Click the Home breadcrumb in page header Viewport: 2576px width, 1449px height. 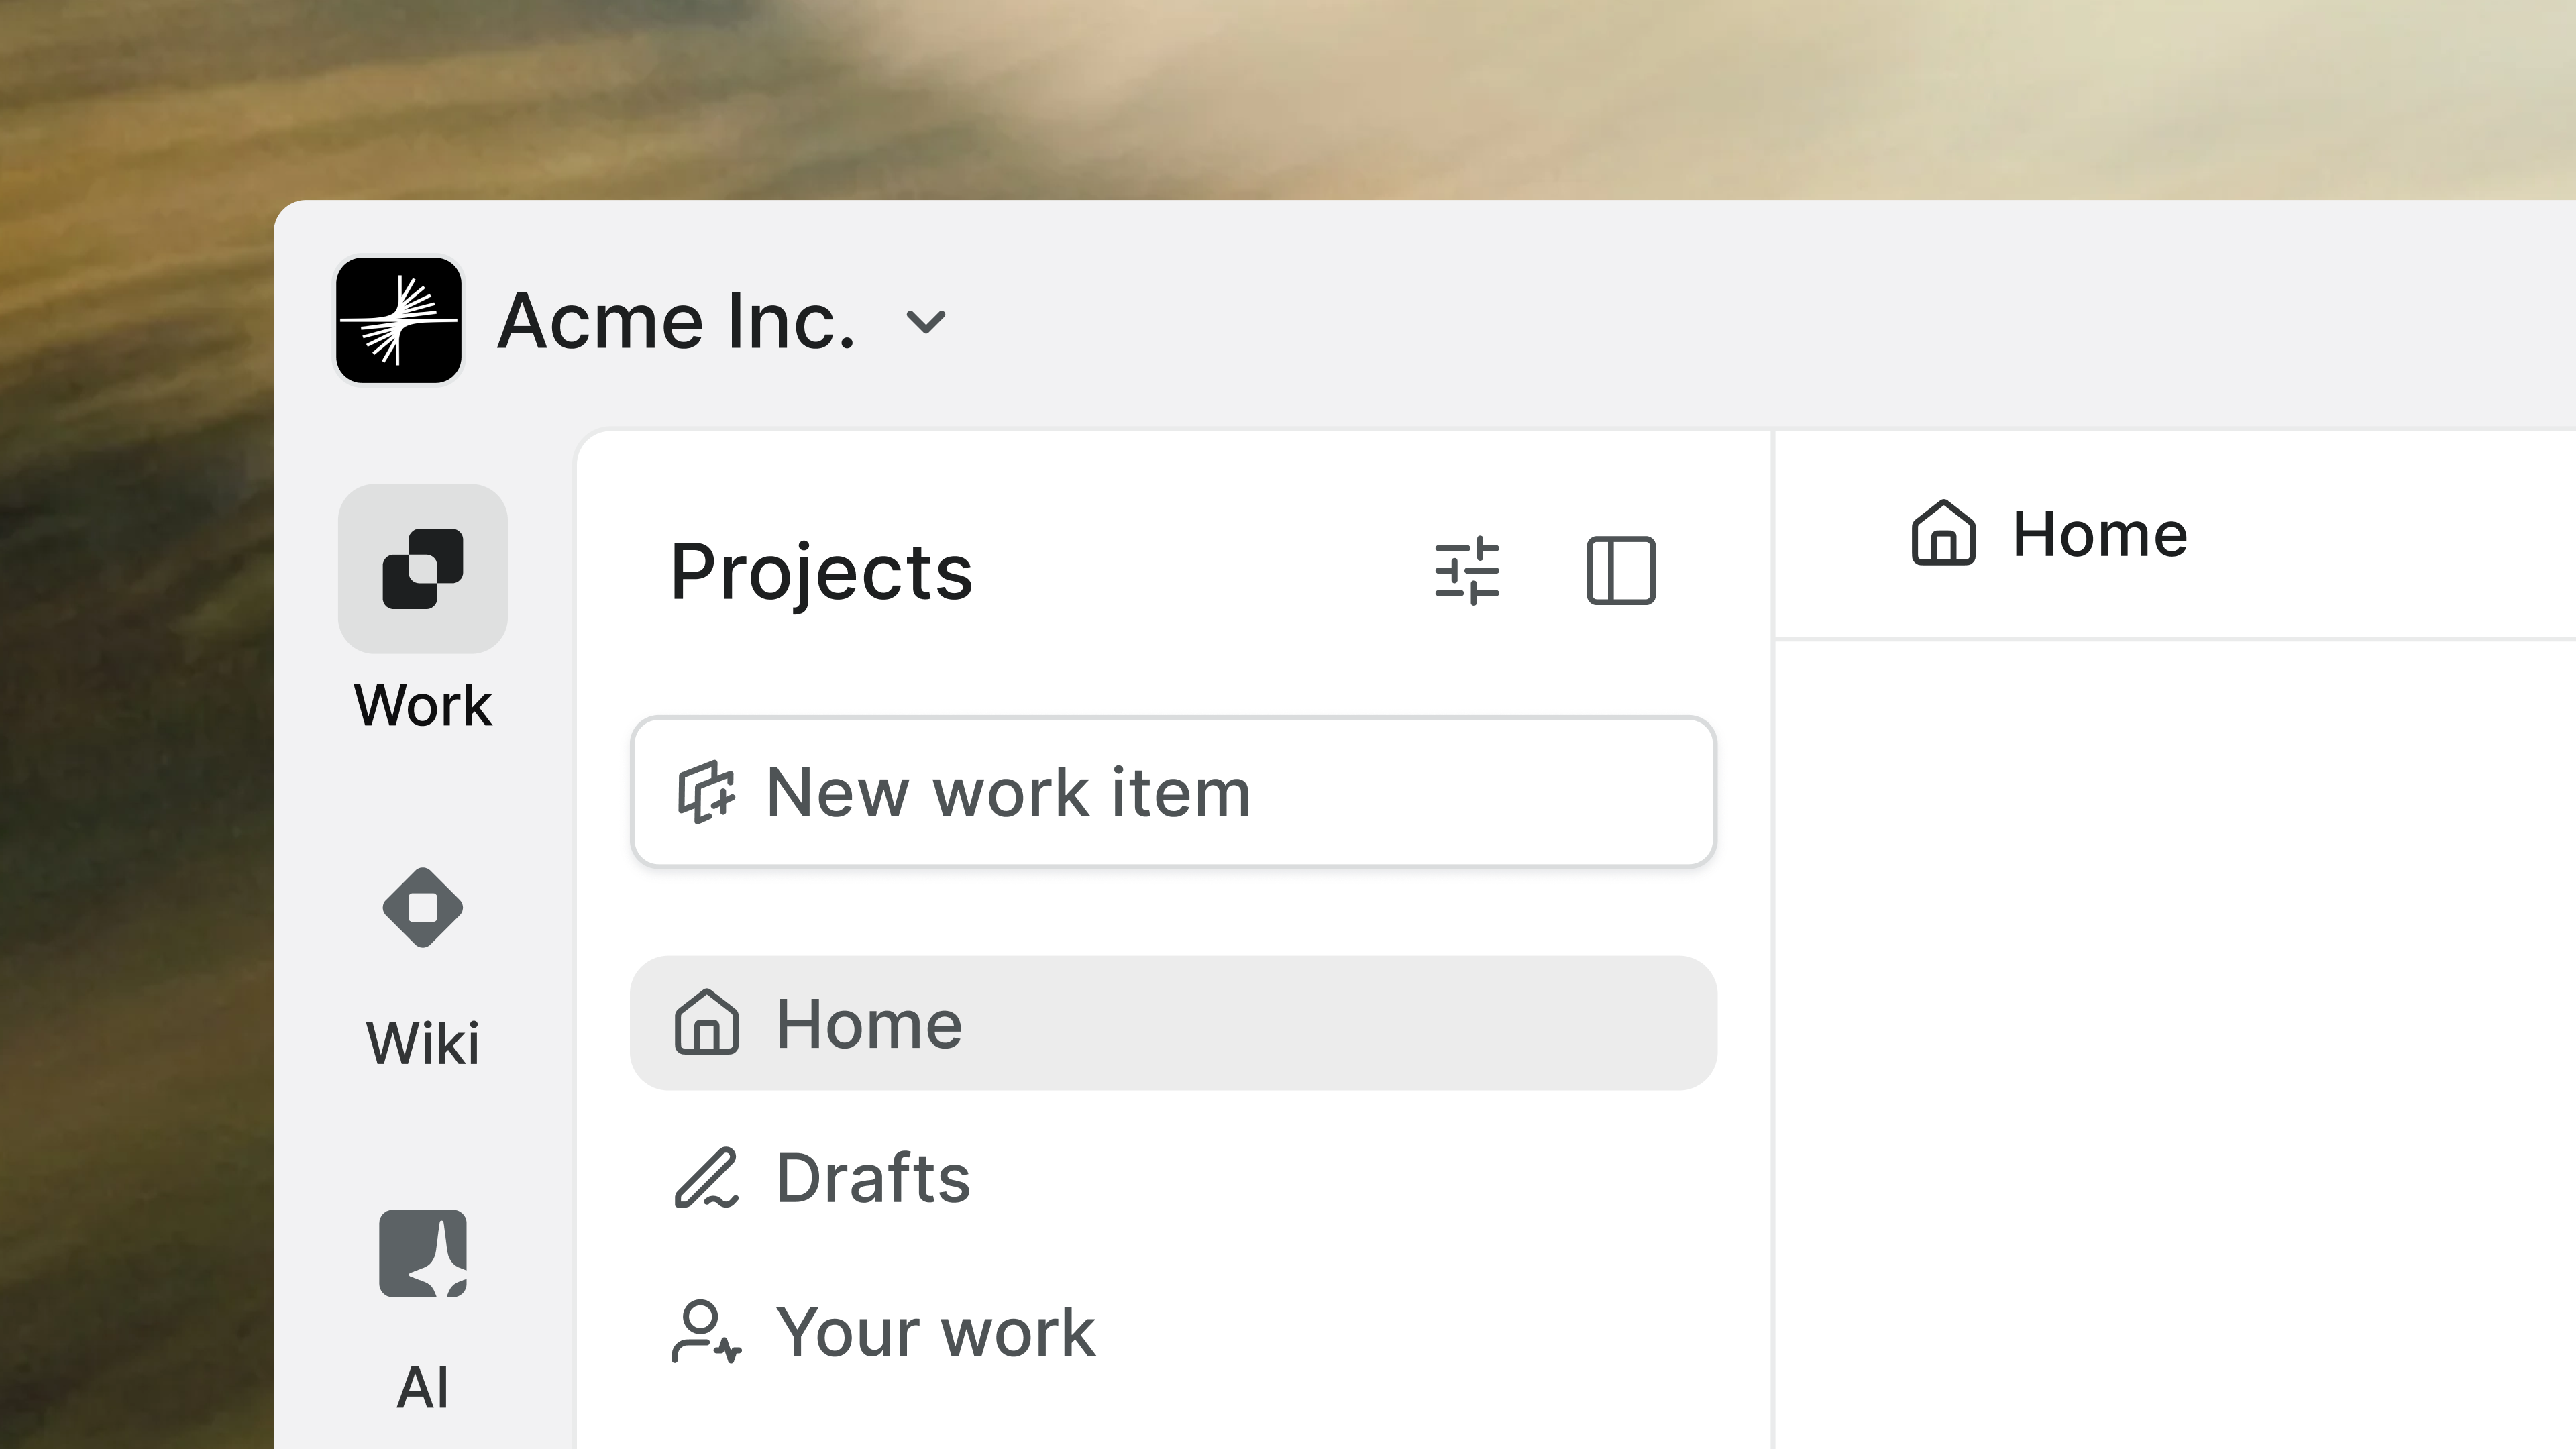pos(2049,533)
